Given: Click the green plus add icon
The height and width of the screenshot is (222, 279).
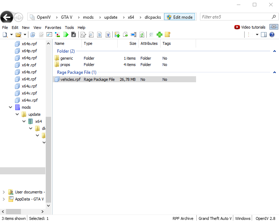Looking at the screenshot, I should 160,35.
